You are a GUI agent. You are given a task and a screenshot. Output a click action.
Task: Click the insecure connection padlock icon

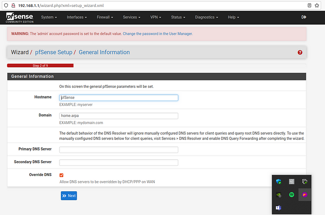pos(13,6)
